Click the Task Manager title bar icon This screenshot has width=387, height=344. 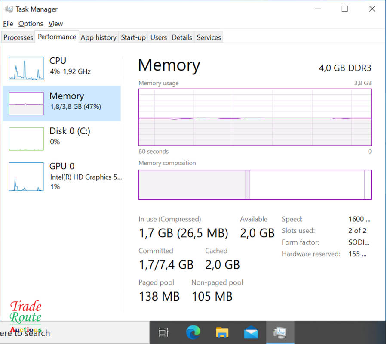click(9, 9)
